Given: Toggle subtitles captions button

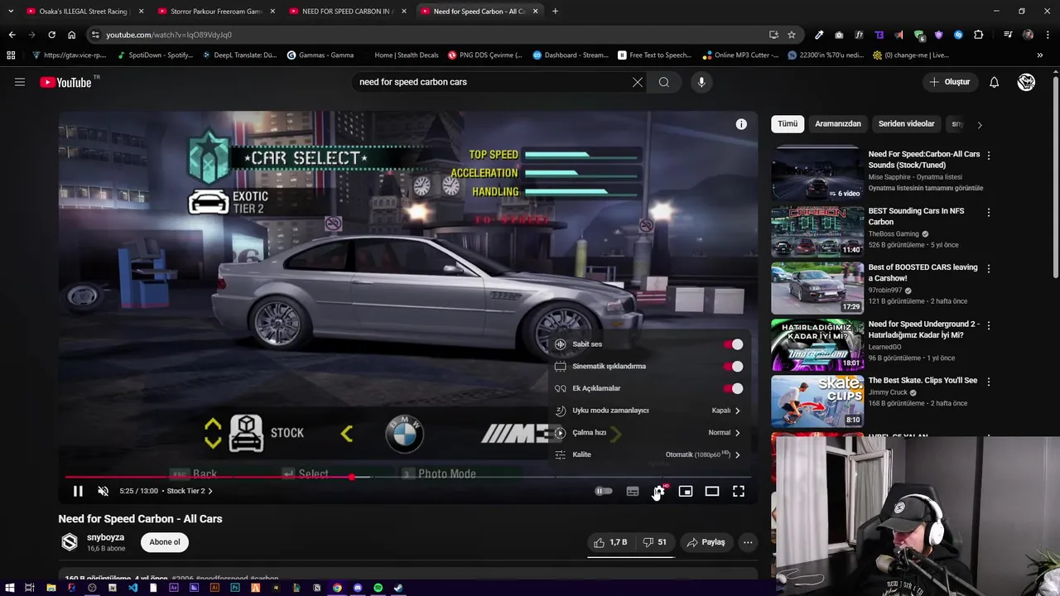Looking at the screenshot, I should [x=633, y=491].
